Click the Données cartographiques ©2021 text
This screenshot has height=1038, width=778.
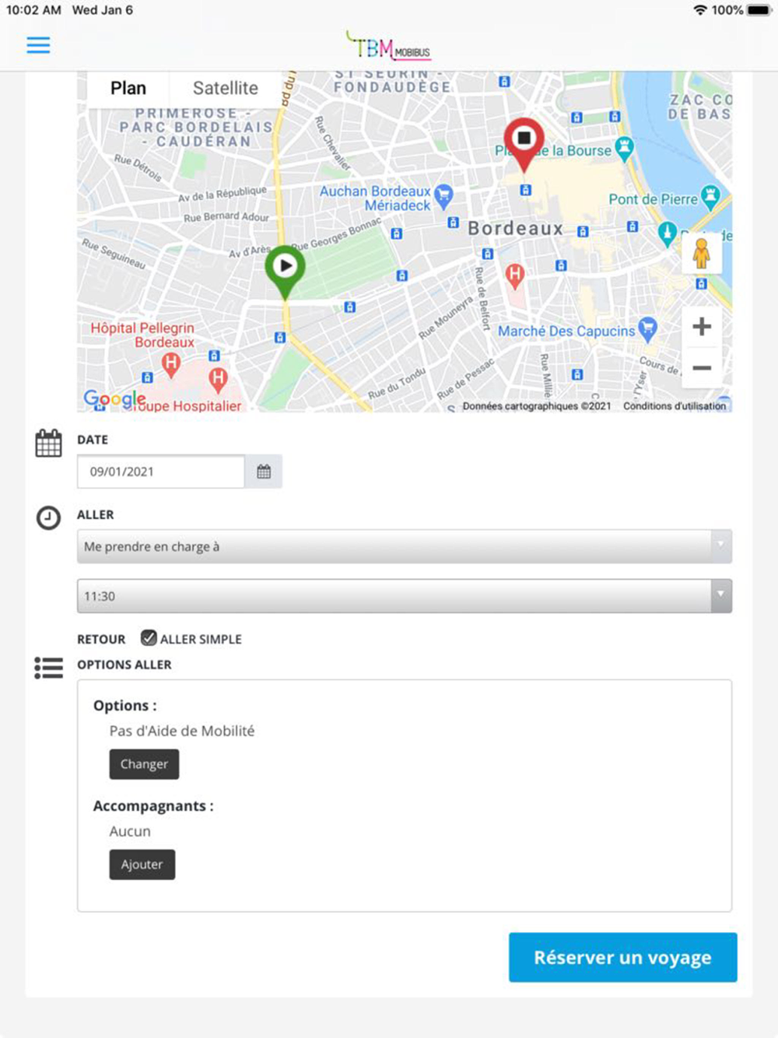[x=537, y=405]
